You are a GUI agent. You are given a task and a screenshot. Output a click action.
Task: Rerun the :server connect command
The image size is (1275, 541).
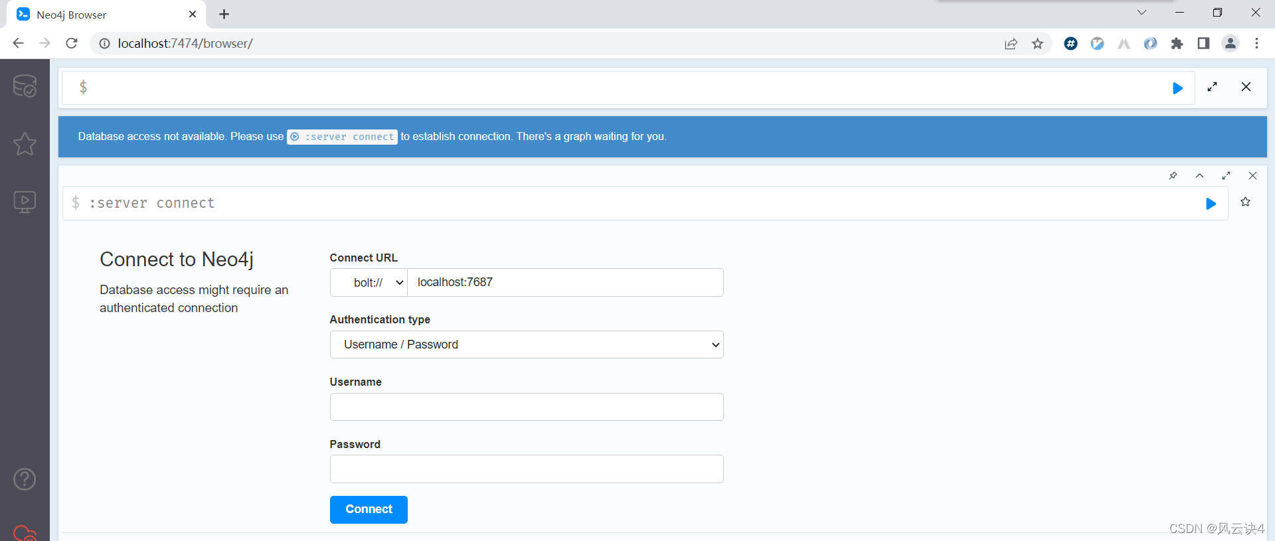pos(1211,204)
